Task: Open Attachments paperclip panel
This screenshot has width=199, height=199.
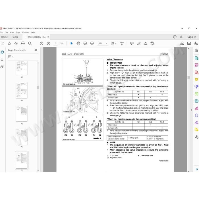Action: [x=2, y=67]
